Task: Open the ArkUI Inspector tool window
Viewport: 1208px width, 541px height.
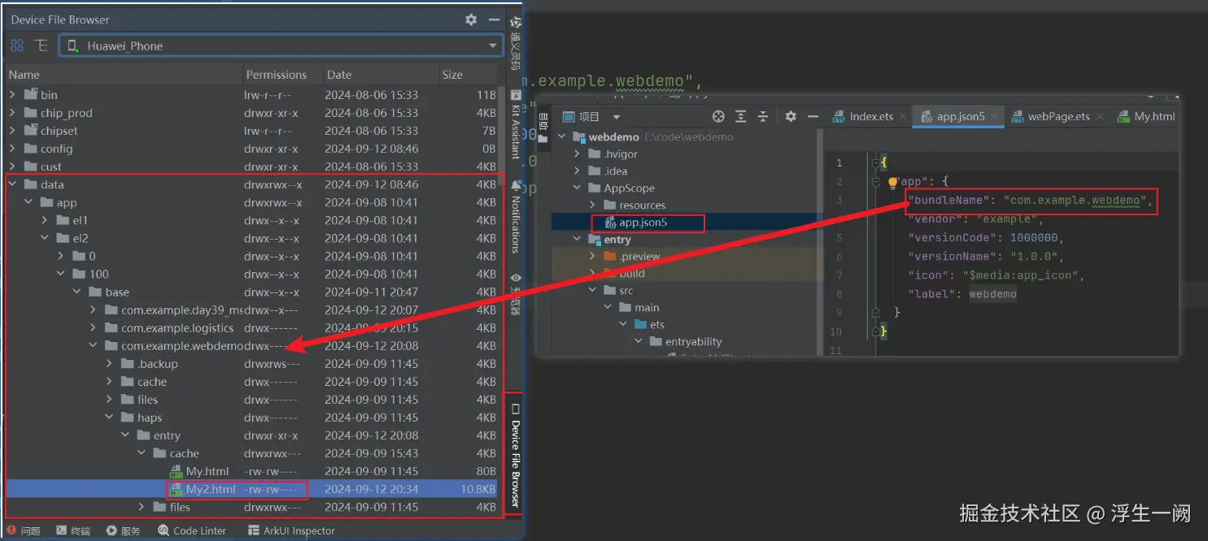Action: pyautogui.click(x=292, y=530)
